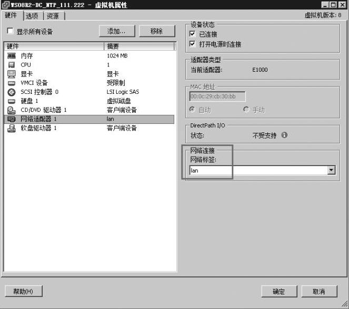Select the 内存 row label
349x309 pixels.
(27, 56)
